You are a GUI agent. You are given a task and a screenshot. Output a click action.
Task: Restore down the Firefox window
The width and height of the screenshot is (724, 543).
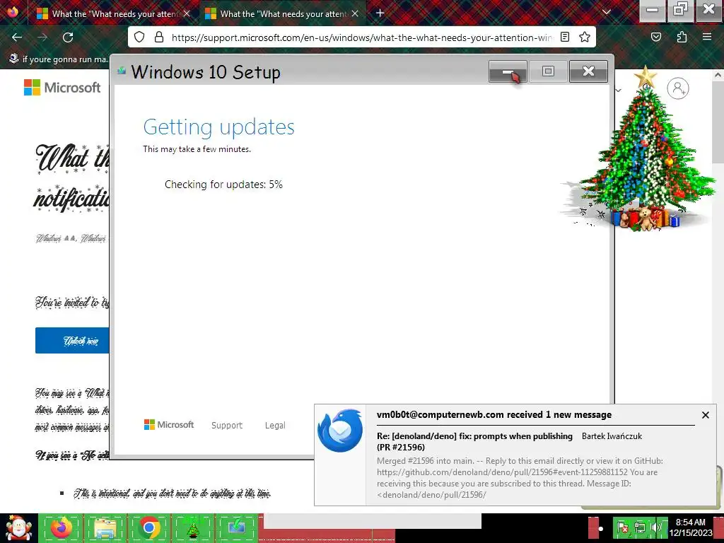pyautogui.click(x=680, y=10)
